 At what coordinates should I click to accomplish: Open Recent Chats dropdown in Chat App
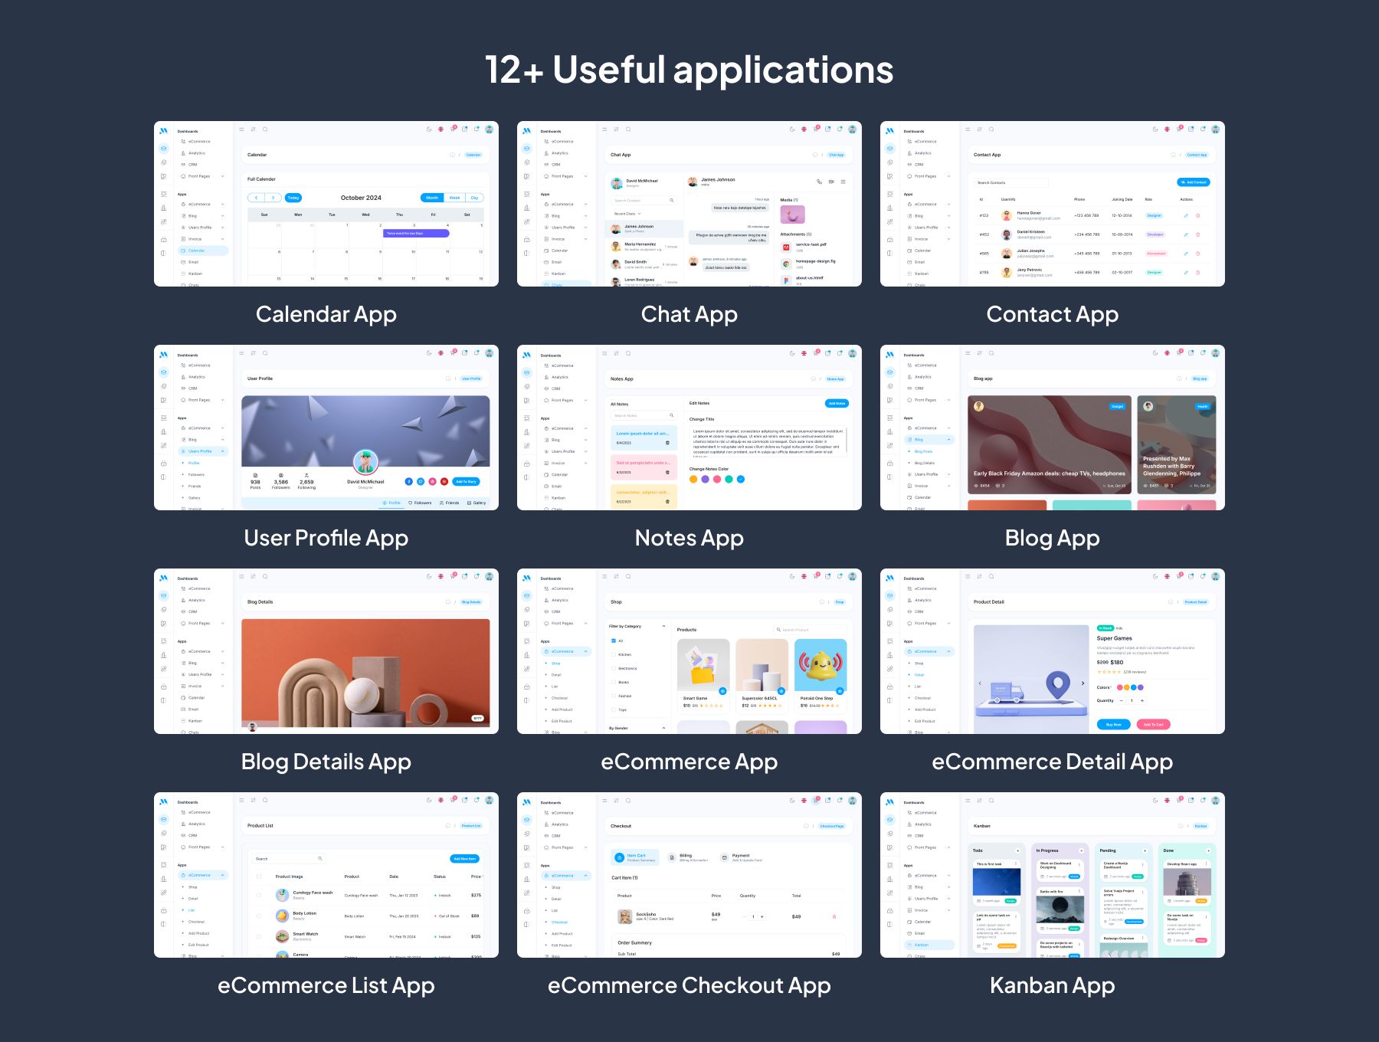coord(627,214)
